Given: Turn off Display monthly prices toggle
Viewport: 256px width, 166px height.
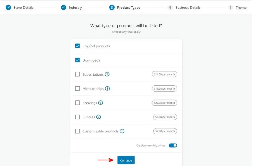Looking at the screenshot, I should [x=173, y=145].
